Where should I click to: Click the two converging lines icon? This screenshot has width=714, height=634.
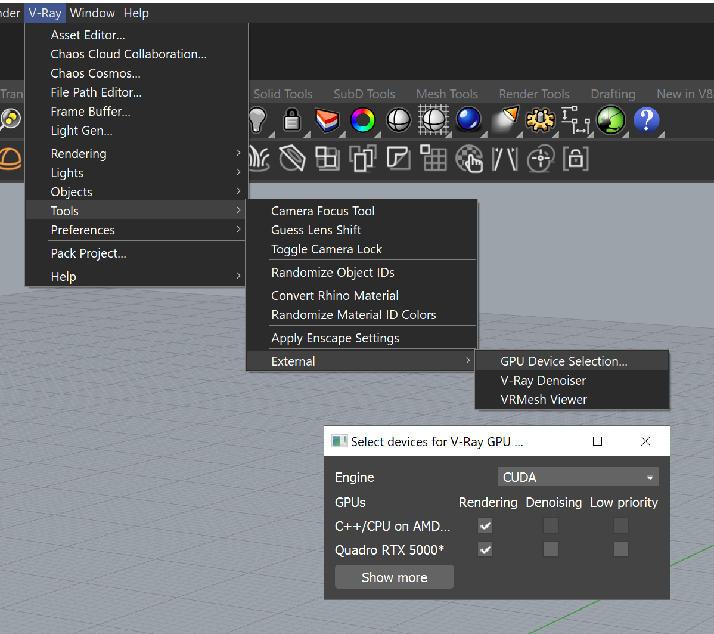[505, 159]
